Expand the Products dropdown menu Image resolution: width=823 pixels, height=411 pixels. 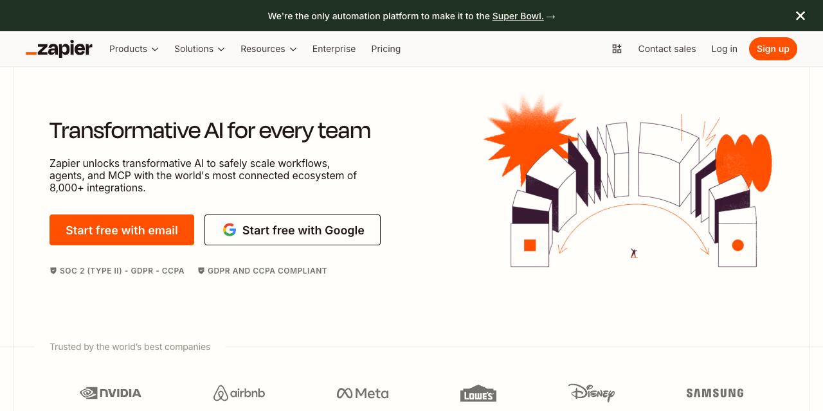coord(134,49)
